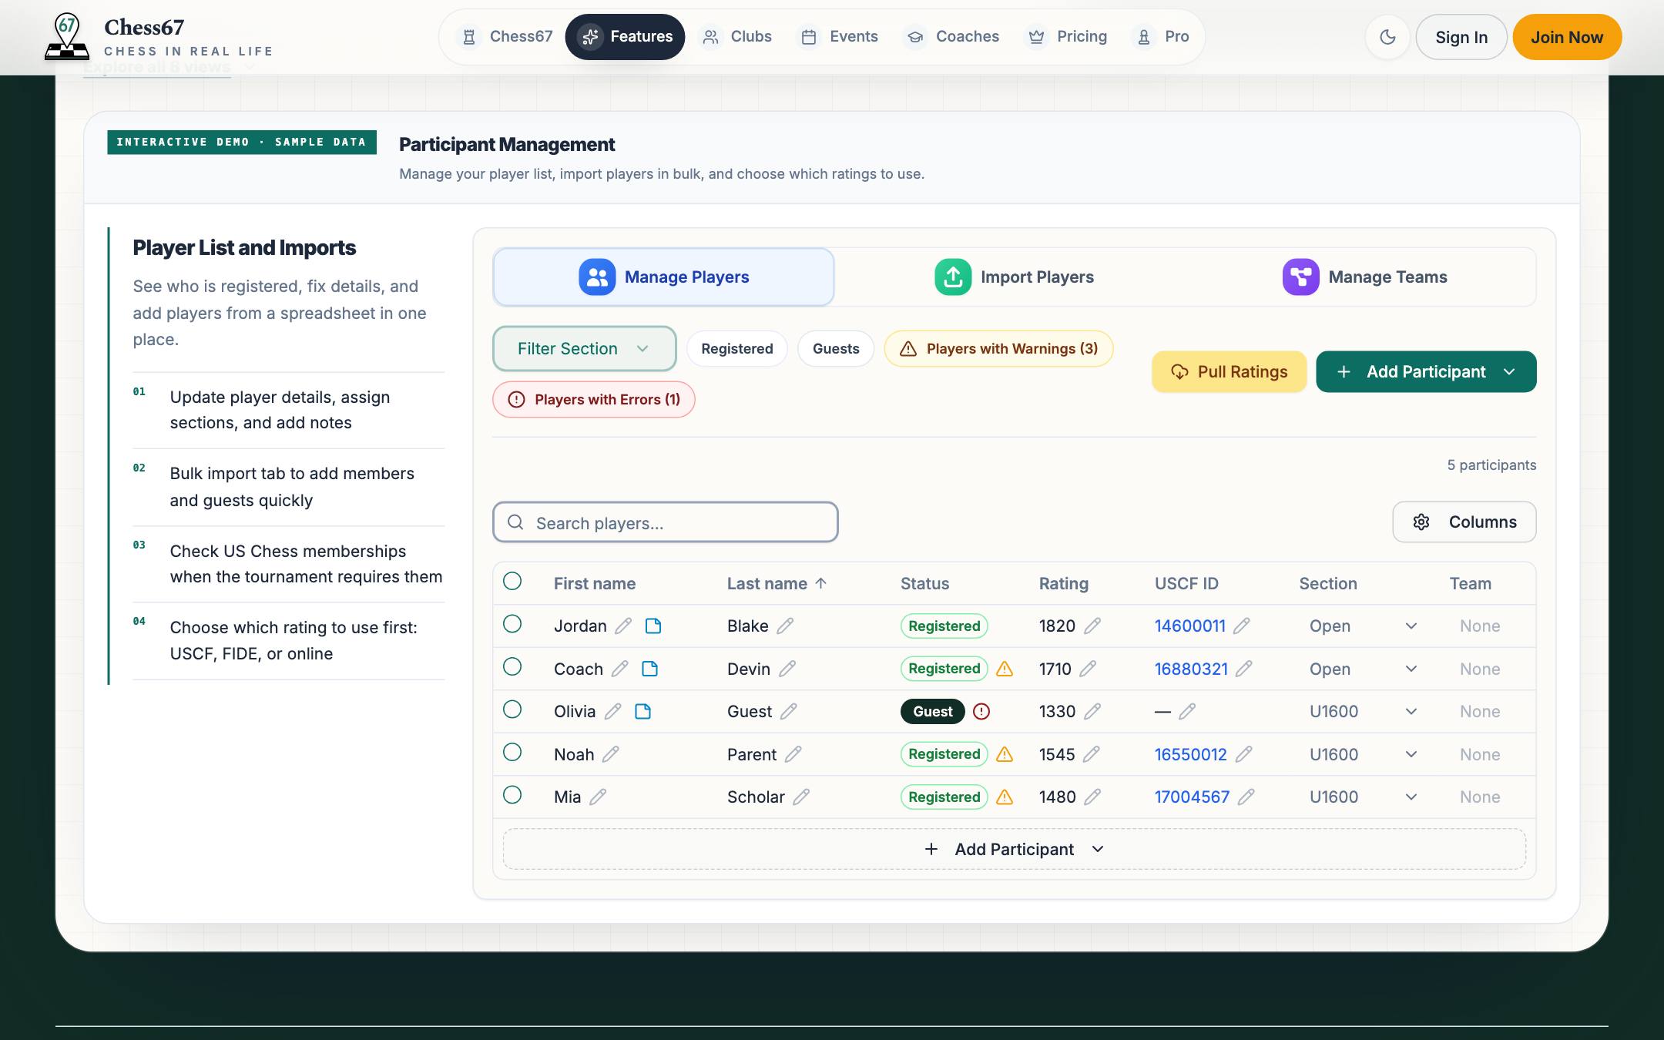Viewport: 1664px width, 1040px height.
Task: Open the Clubs nav item
Action: (x=736, y=37)
